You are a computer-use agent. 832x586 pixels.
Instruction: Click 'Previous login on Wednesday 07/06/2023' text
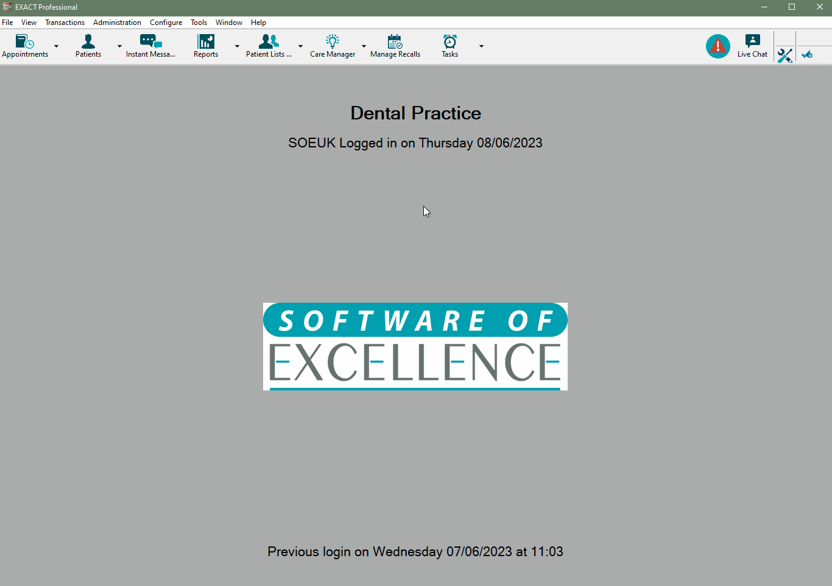tap(390, 552)
